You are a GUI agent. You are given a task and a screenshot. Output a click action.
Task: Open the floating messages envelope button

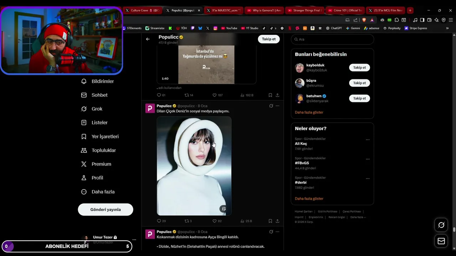pos(441,241)
